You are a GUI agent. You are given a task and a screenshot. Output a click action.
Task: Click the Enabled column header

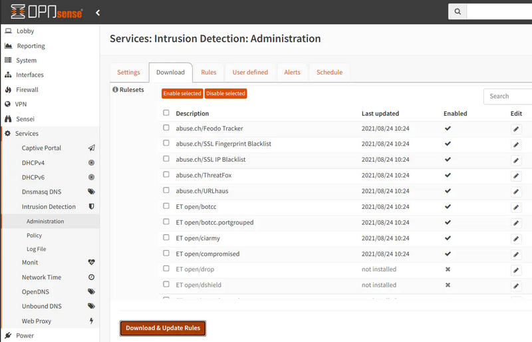(456, 113)
